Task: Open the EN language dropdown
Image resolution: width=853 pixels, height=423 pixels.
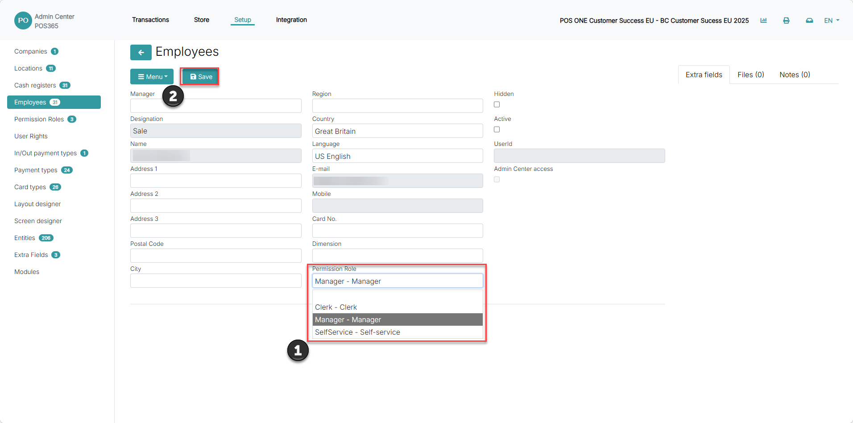Action: [x=832, y=21]
